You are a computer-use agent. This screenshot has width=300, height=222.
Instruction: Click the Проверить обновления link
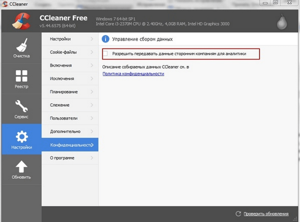click(266, 214)
